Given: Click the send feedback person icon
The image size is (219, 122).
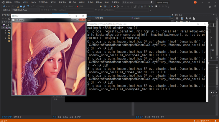Looking at the screenshot, I should (x=215, y=6).
